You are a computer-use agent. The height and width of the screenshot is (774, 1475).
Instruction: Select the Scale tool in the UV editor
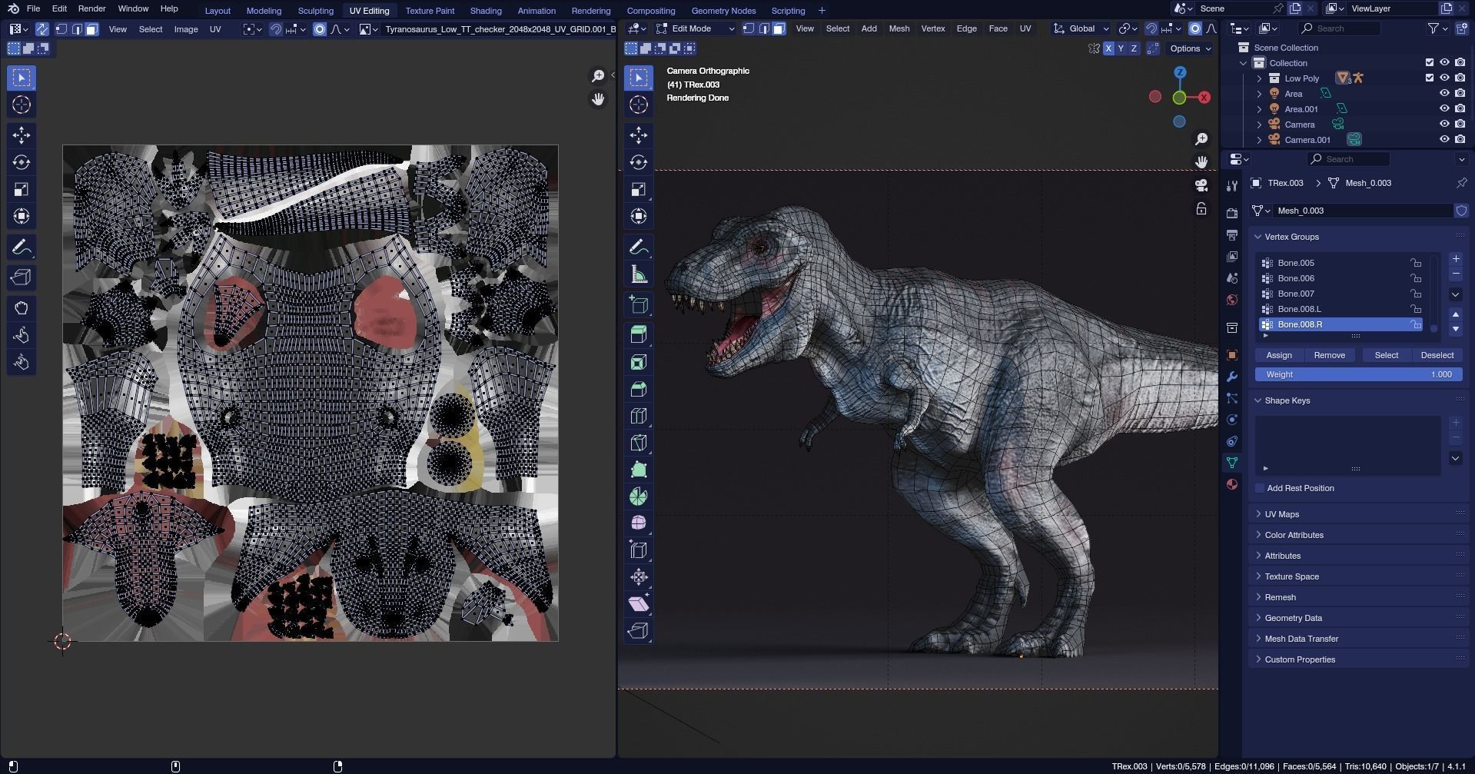[x=22, y=189]
